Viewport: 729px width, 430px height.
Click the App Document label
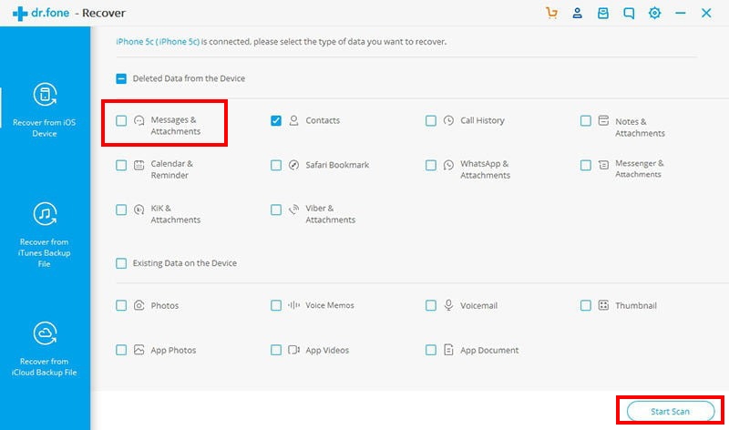(x=489, y=350)
